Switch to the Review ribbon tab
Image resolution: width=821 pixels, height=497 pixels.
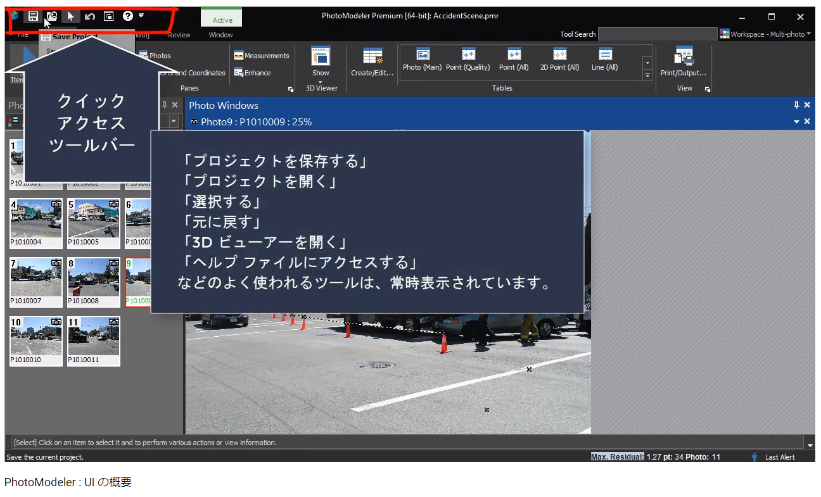179,35
